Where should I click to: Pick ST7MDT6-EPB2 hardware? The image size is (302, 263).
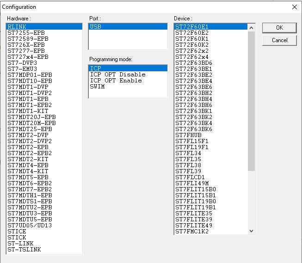44,183
